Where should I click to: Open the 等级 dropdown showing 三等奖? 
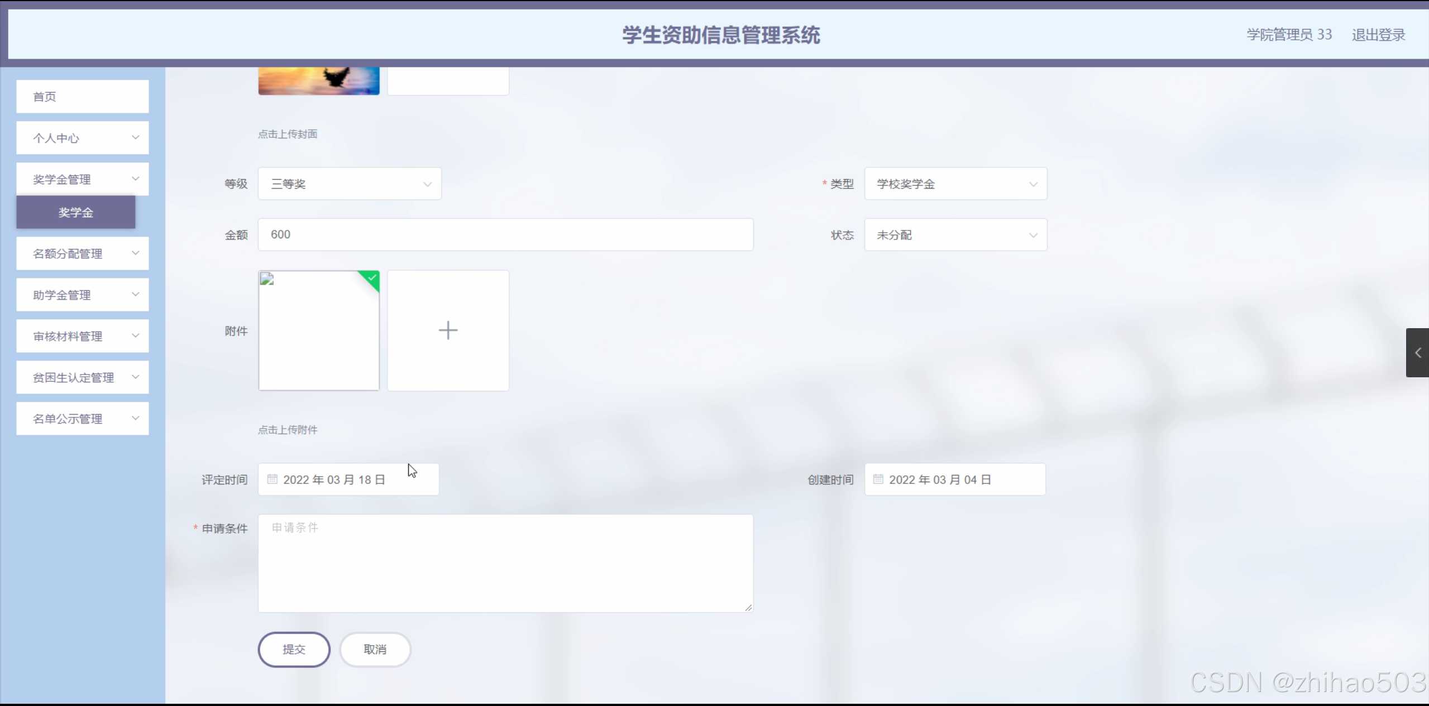[x=349, y=184]
